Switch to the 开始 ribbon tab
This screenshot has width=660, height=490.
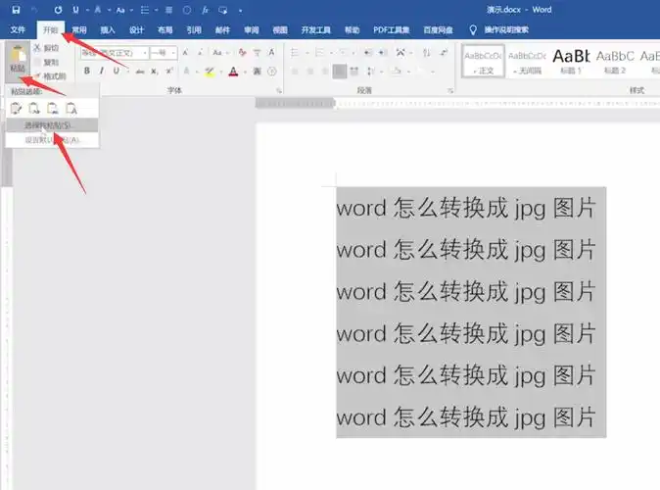[x=51, y=30]
